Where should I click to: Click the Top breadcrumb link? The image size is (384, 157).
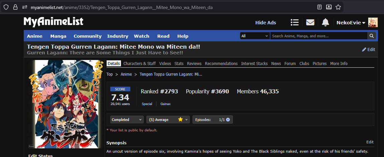[x=110, y=74]
